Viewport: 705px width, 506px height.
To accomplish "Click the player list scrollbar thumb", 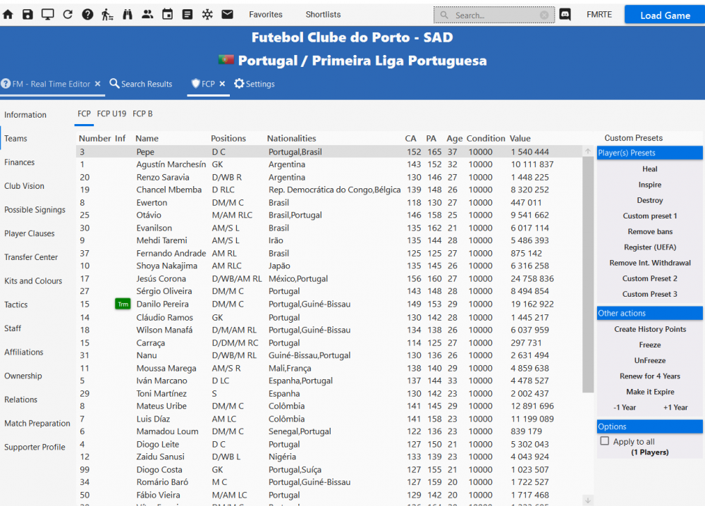I will (x=588, y=275).
